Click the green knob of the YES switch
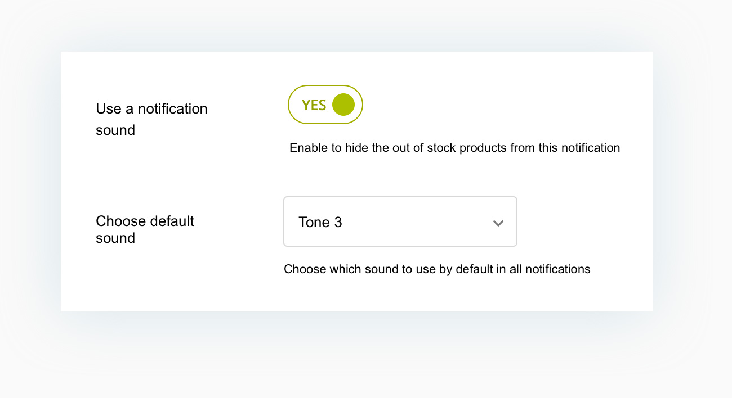 (x=343, y=105)
